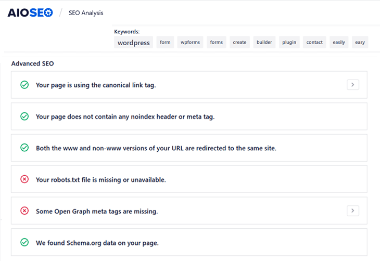Click green check icon beside www redirect message
The height and width of the screenshot is (261, 380).
click(24, 148)
